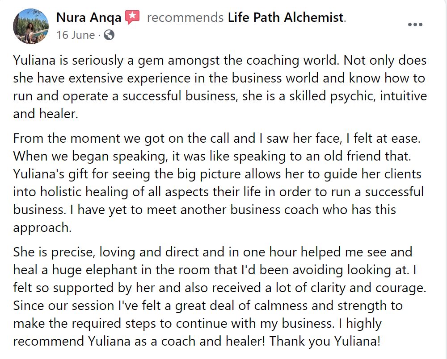The width and height of the screenshot is (447, 359).
Task: Click the word "recommends" in the header
Action: tap(186, 18)
